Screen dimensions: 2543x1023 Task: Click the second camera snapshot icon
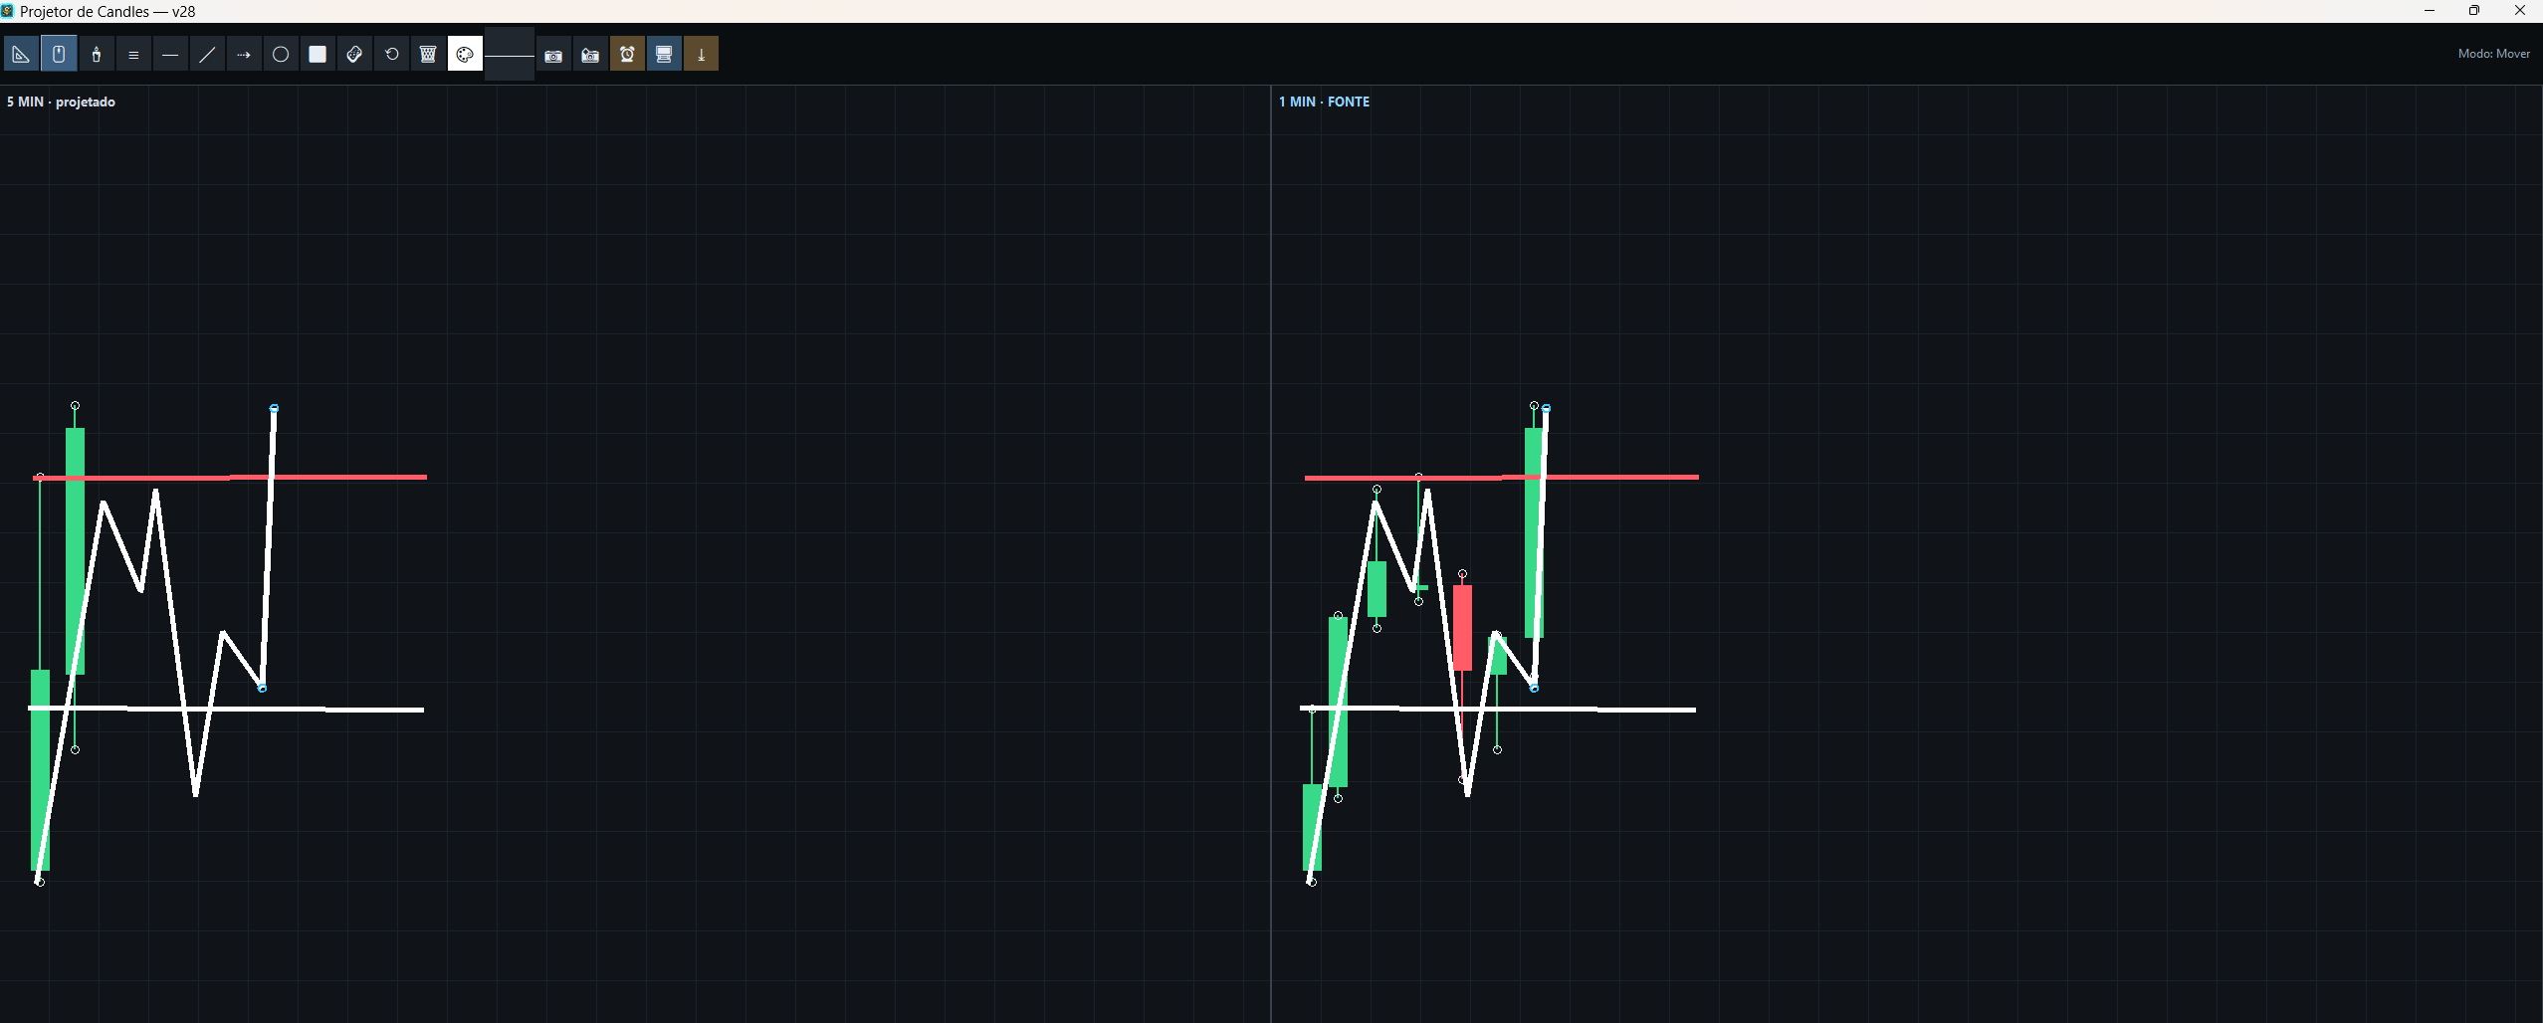pos(590,55)
